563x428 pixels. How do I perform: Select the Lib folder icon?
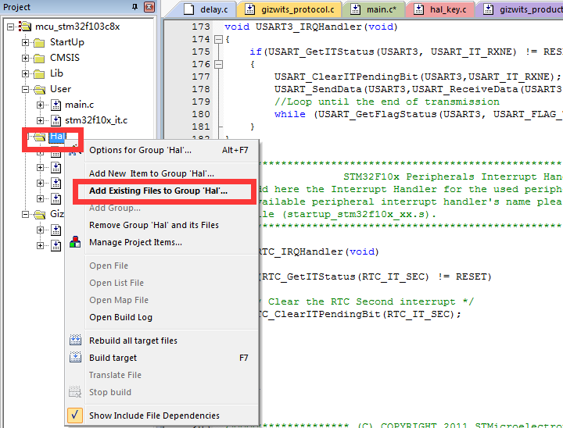point(39,74)
